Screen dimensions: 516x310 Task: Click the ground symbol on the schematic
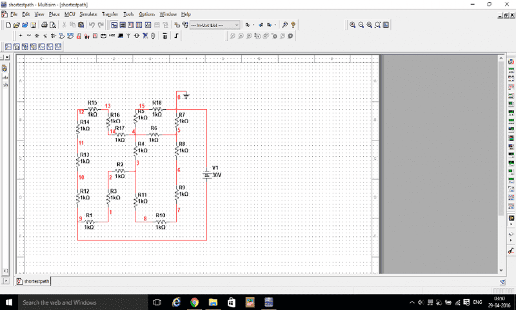coord(186,96)
